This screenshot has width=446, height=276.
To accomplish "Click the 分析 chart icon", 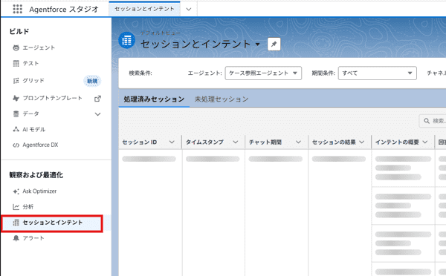I will point(16,207).
